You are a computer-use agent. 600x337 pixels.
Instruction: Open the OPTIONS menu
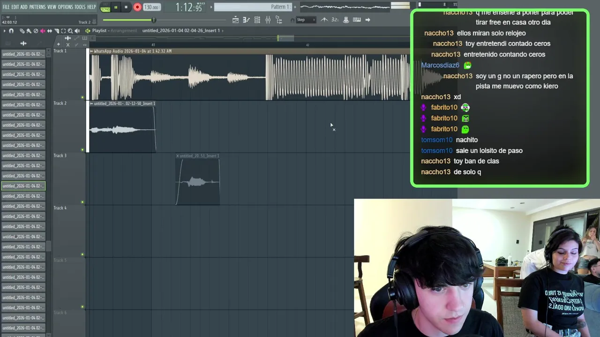pyautogui.click(x=65, y=7)
